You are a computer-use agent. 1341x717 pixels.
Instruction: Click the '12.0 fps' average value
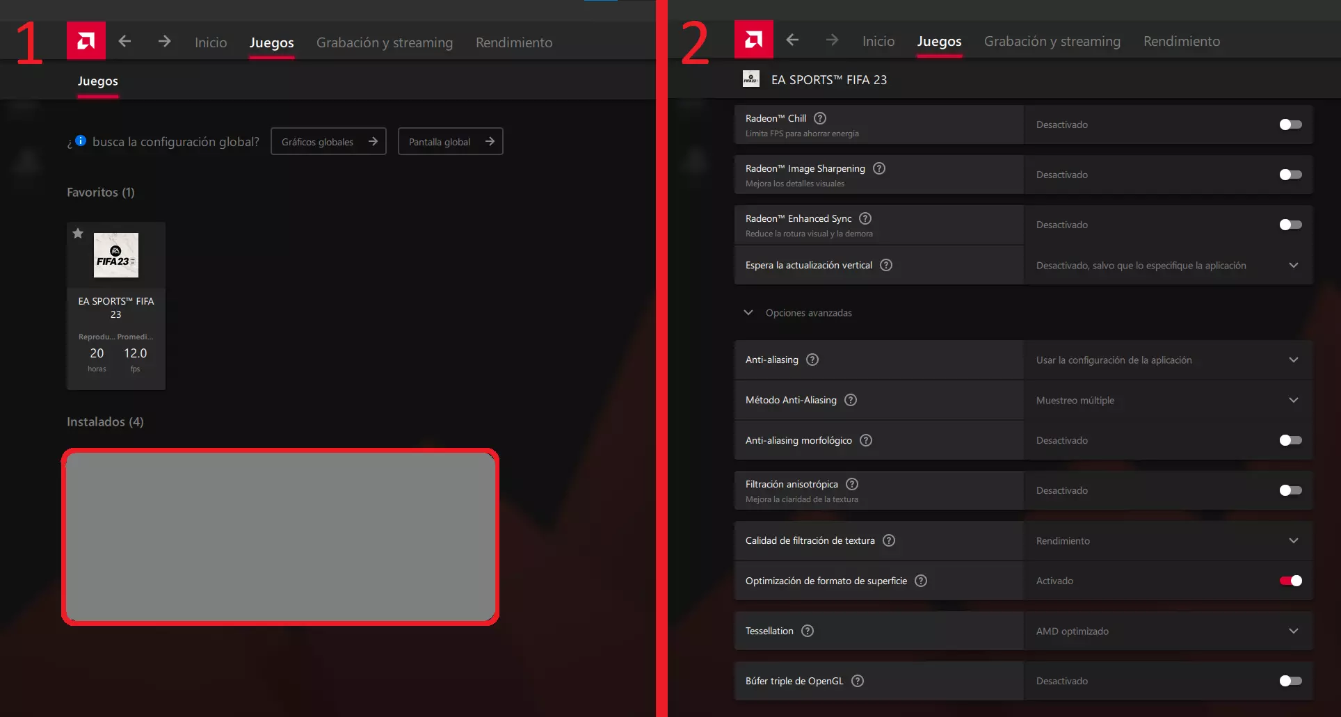coord(136,359)
